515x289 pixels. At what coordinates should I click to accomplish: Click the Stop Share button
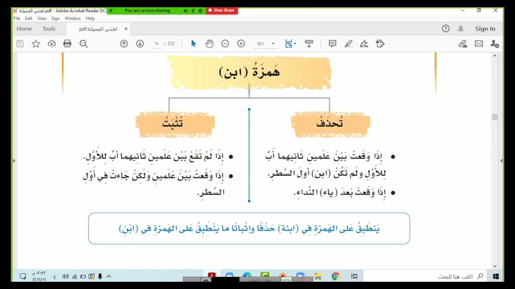point(222,10)
